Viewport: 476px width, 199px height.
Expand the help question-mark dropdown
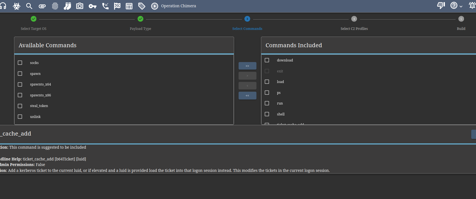point(456,5)
